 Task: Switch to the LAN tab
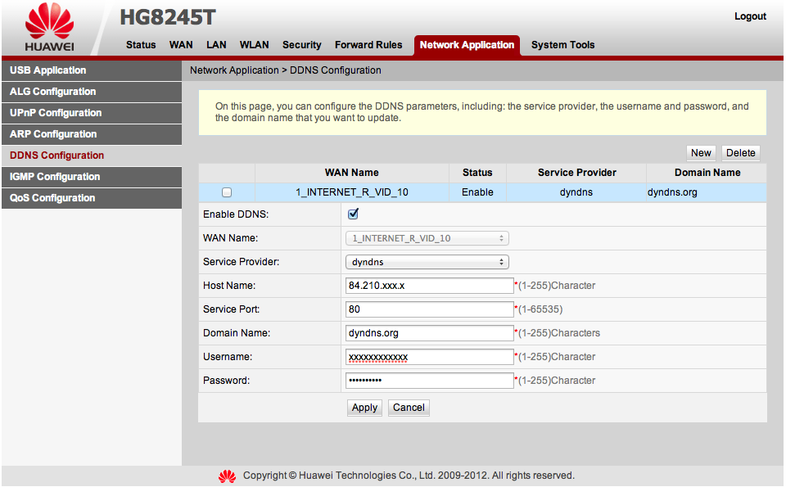216,45
